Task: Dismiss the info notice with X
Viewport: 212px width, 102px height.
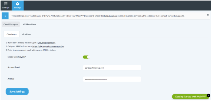Action: point(208,15)
